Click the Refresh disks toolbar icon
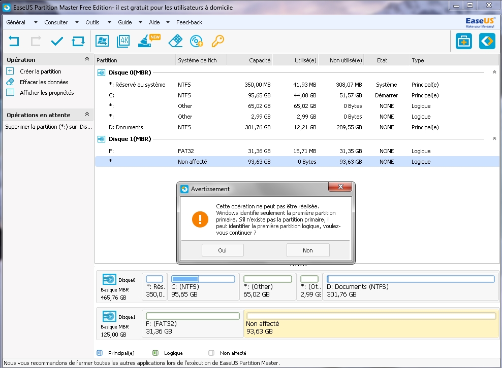The height and width of the screenshot is (368, 502). [x=78, y=41]
